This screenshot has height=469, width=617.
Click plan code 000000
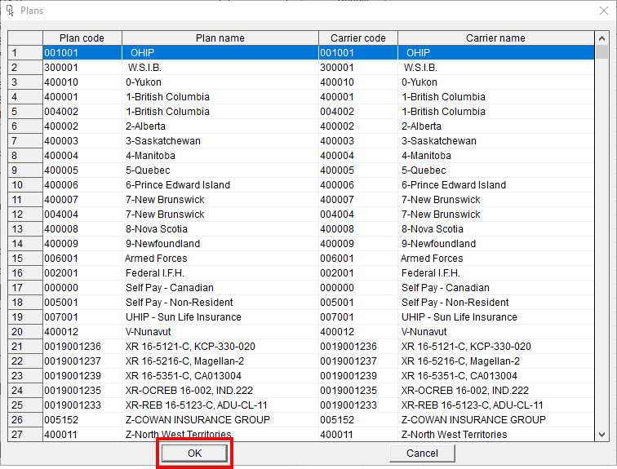pos(82,288)
